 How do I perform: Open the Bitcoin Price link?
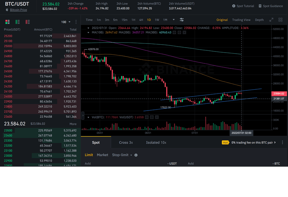(18, 10)
